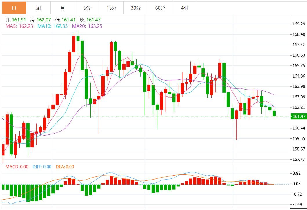Screen dimensions: 307x210
Task: Click the open price 开:161.91
Action: point(16,20)
